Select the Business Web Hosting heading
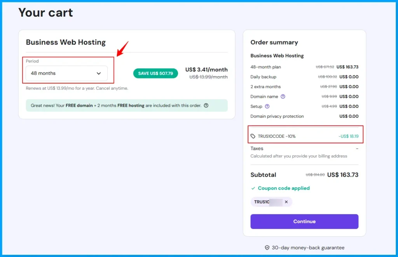 66,42
